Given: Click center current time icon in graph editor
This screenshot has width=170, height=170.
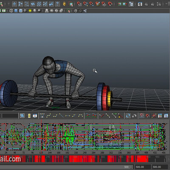Looking at the screenshot, I should click(35, 116).
